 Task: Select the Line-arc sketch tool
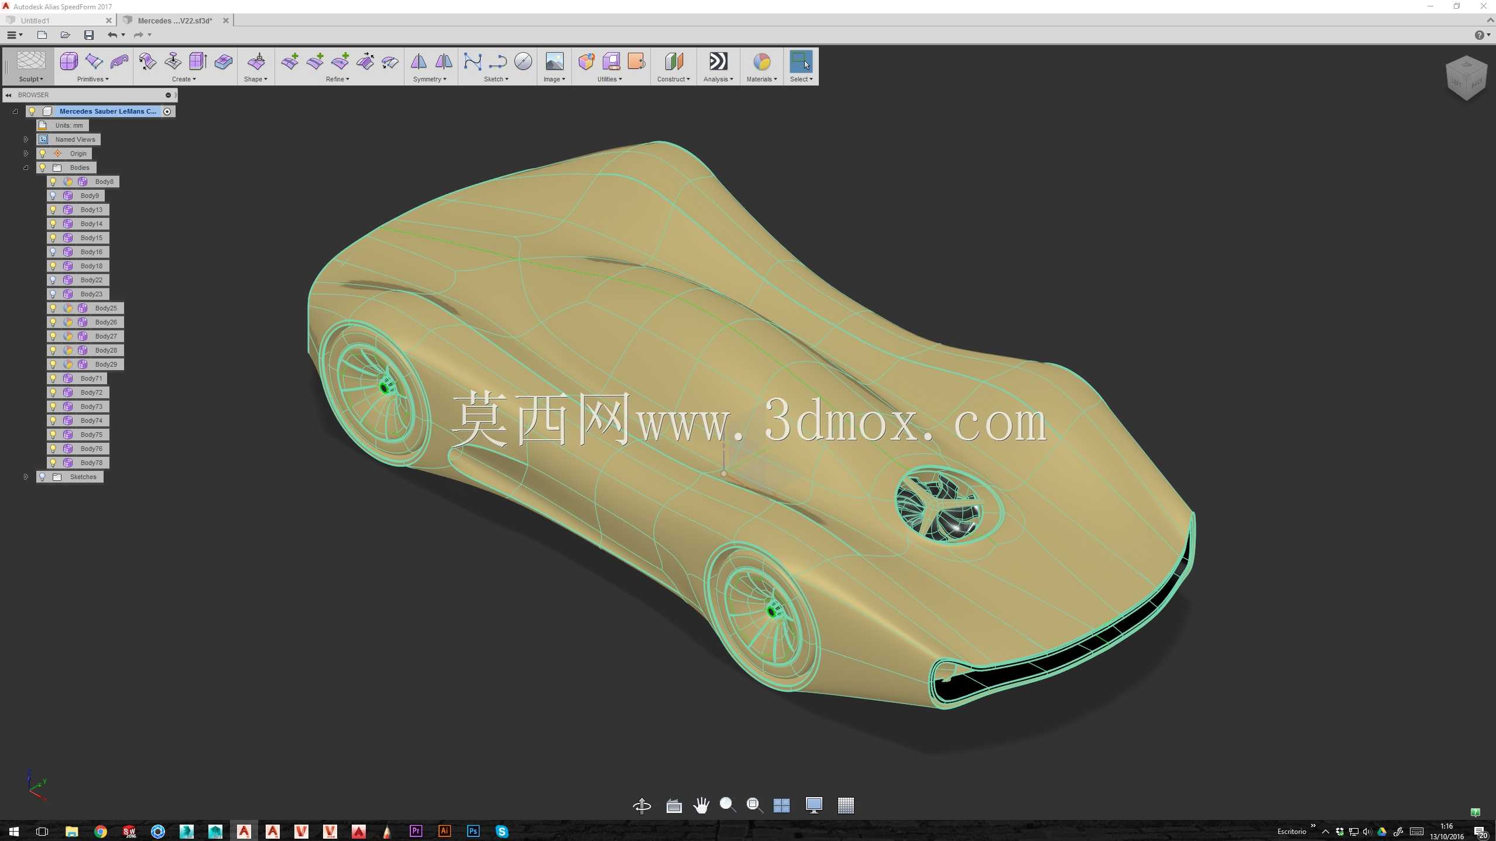pyautogui.click(x=497, y=61)
